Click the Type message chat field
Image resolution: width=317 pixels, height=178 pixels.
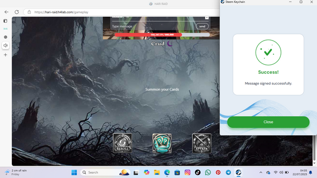[x=153, y=26]
